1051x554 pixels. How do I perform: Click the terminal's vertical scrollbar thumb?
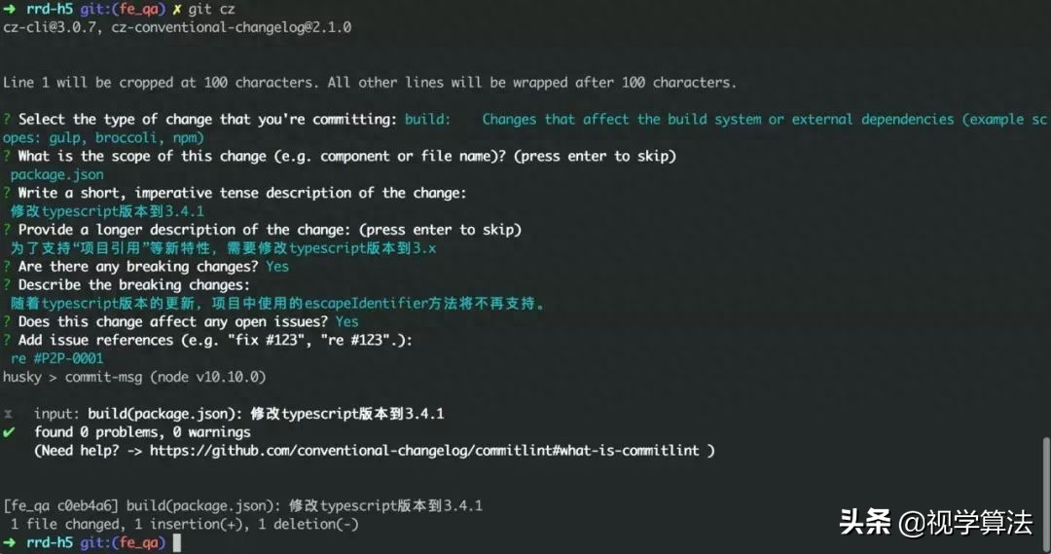[x=1046, y=494]
